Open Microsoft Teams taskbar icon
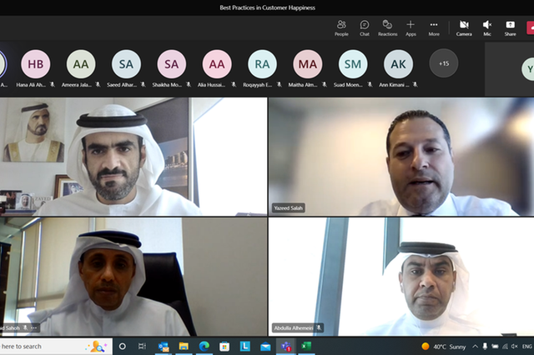Viewport: 534px width, 355px height. click(x=285, y=347)
